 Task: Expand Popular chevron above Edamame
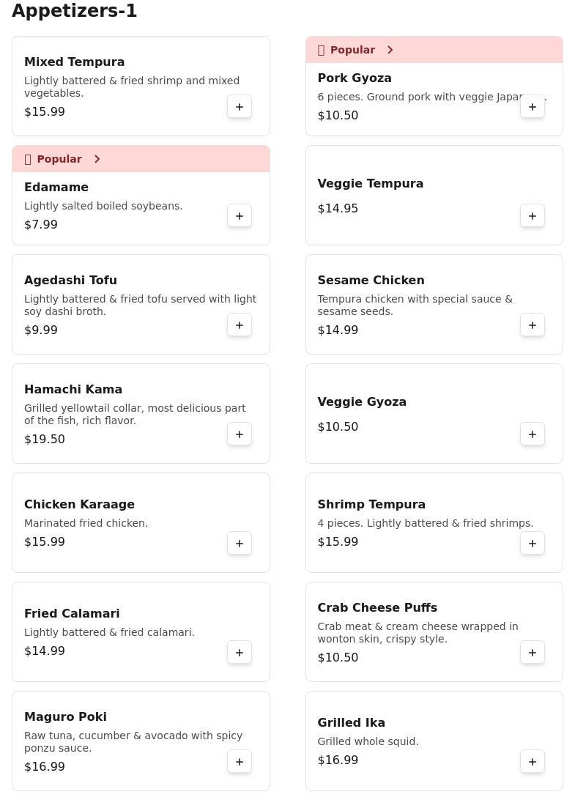pyautogui.click(x=97, y=159)
